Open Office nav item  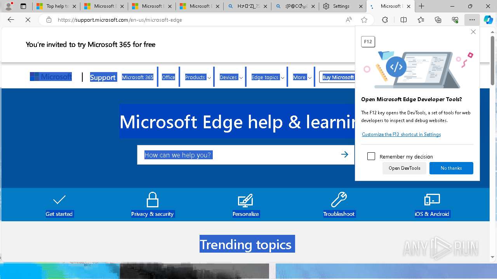point(169,77)
